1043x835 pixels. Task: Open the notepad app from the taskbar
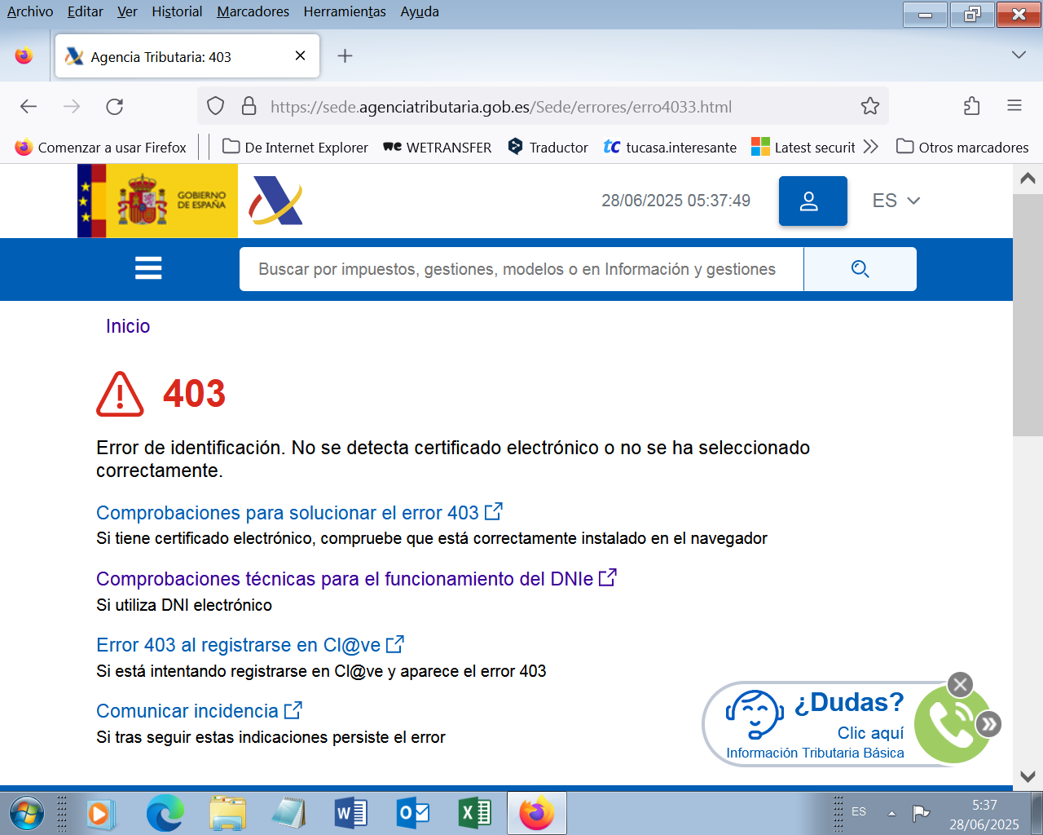tap(288, 814)
